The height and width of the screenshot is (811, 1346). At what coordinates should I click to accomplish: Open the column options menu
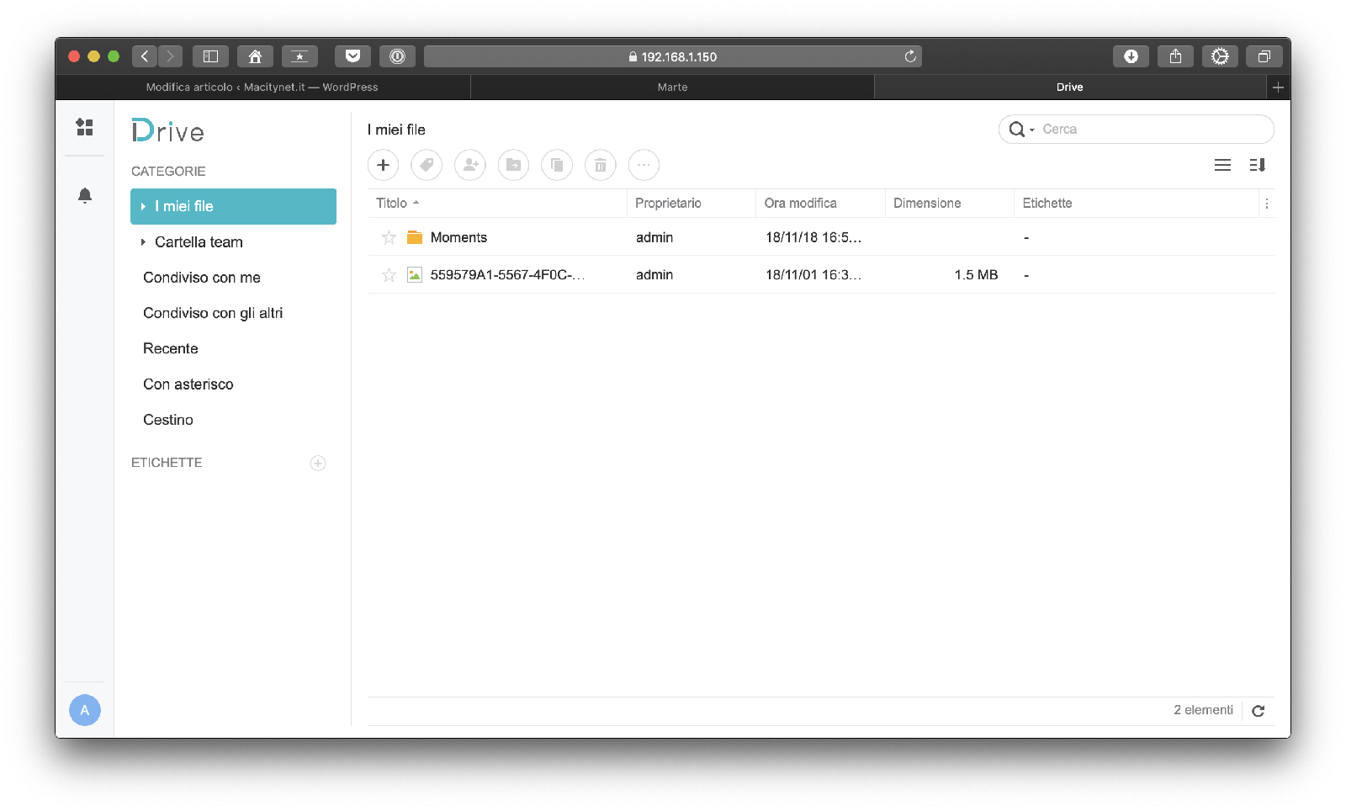1266,204
